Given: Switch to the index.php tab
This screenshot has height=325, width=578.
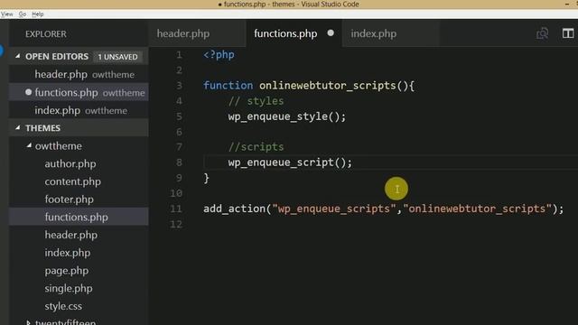Looking at the screenshot, I should 373,33.
